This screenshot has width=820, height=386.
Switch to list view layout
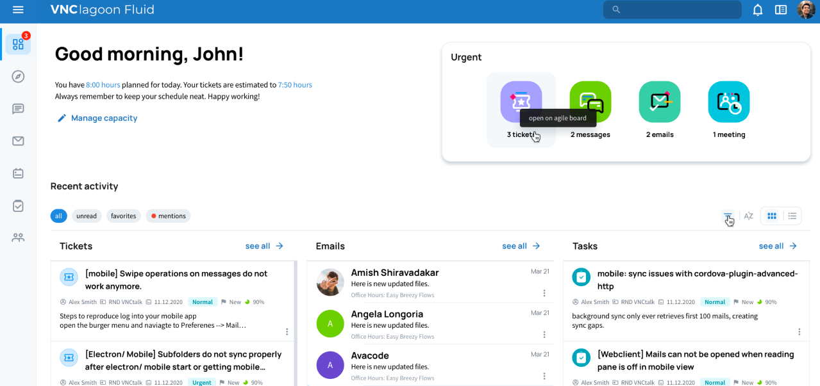792,216
